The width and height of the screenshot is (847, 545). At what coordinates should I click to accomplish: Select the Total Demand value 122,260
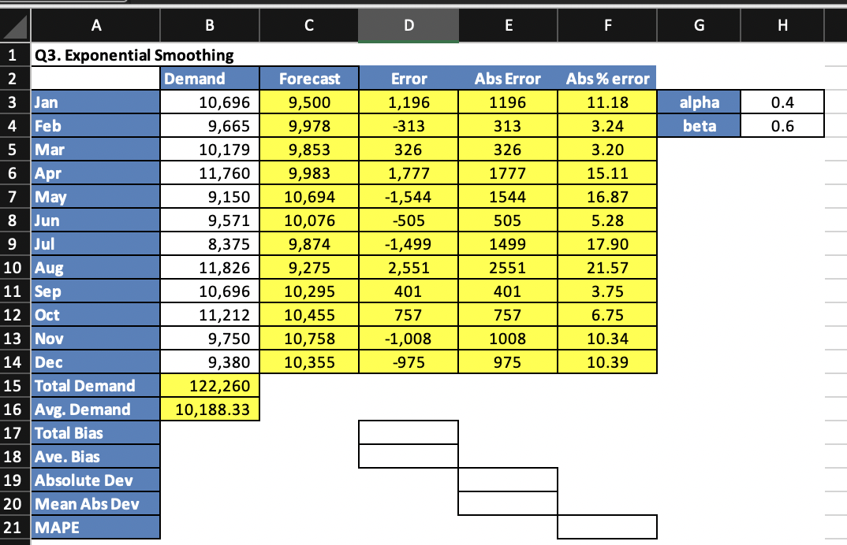(x=209, y=386)
